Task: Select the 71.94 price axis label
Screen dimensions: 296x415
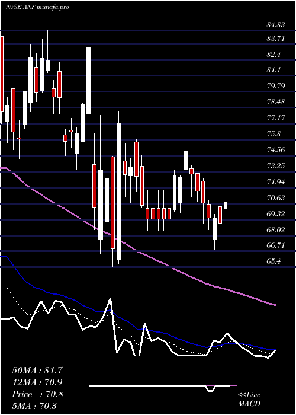Action: [x=276, y=182]
